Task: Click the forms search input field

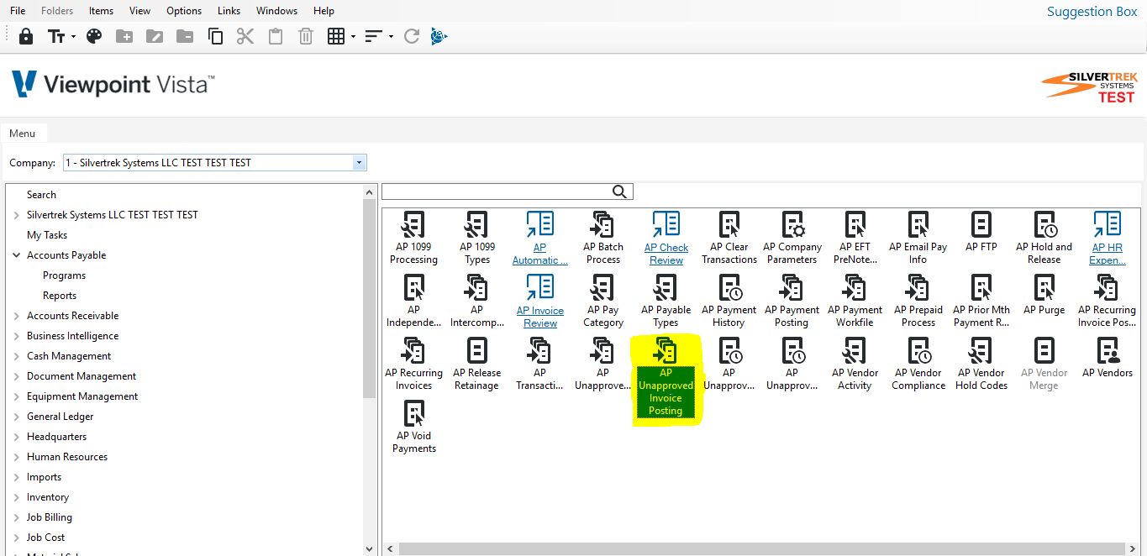Action: [x=496, y=191]
